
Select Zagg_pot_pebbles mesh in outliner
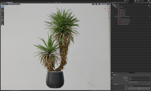tap(122, 15)
